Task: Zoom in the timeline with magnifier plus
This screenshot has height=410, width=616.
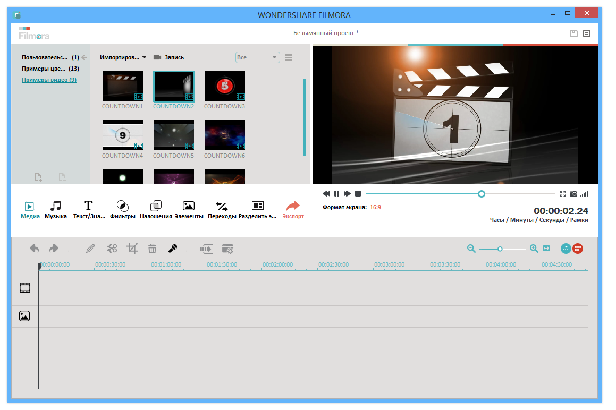Action: pos(534,249)
